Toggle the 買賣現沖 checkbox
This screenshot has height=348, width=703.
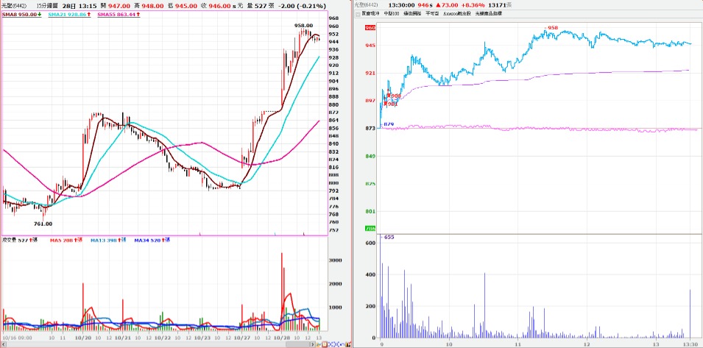pyautogui.click(x=358, y=14)
